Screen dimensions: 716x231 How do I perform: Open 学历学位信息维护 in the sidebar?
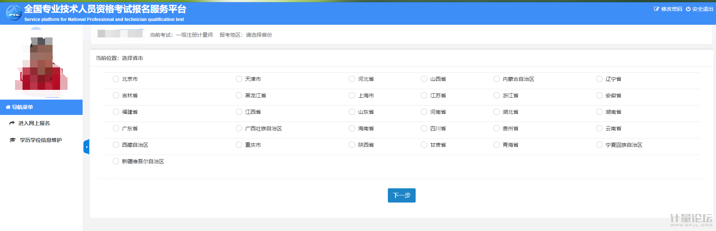41,140
